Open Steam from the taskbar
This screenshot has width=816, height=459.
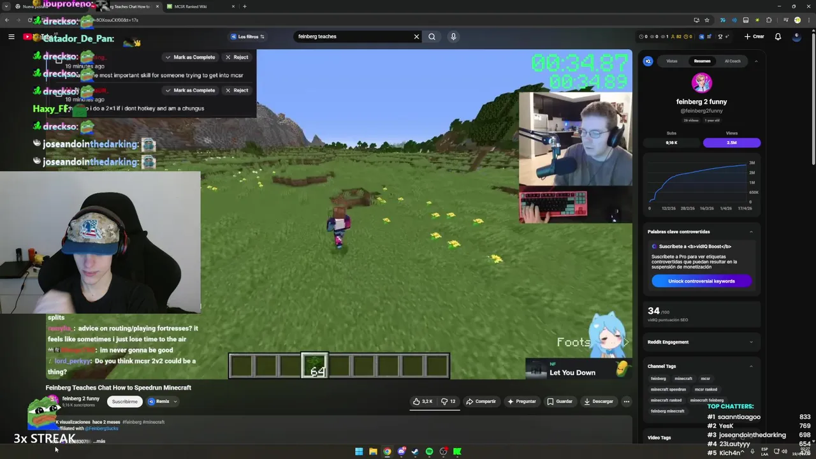coord(415,451)
